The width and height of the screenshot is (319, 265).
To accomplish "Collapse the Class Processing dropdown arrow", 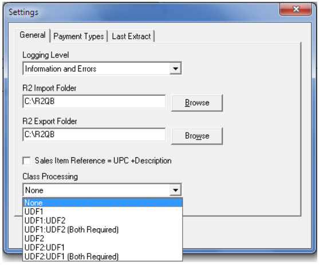I will [x=175, y=190].
